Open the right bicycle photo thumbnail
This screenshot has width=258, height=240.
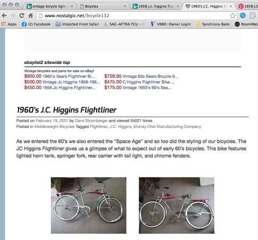pyautogui.click(x=176, y=205)
